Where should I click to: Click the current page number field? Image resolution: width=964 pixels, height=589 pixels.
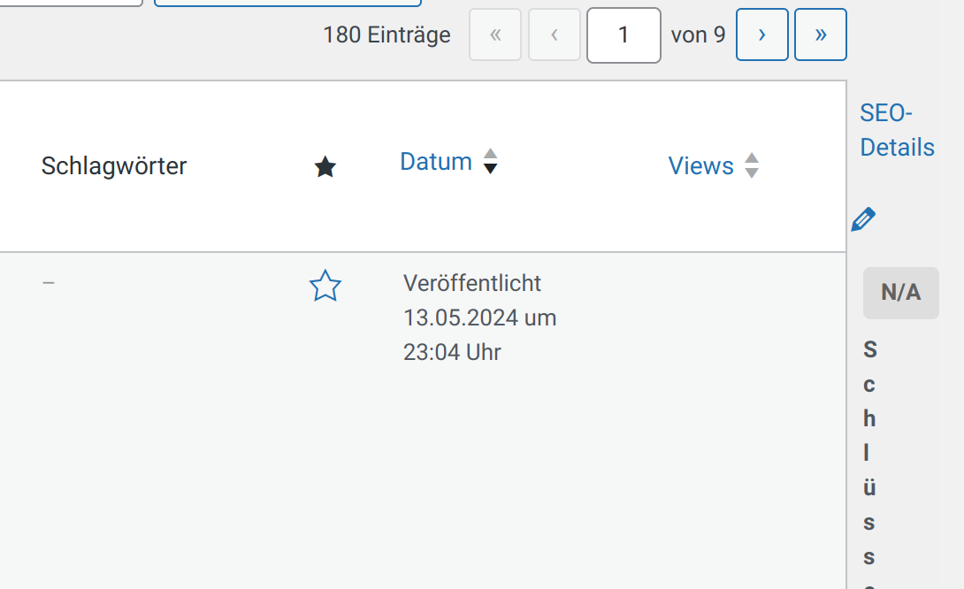coord(624,34)
